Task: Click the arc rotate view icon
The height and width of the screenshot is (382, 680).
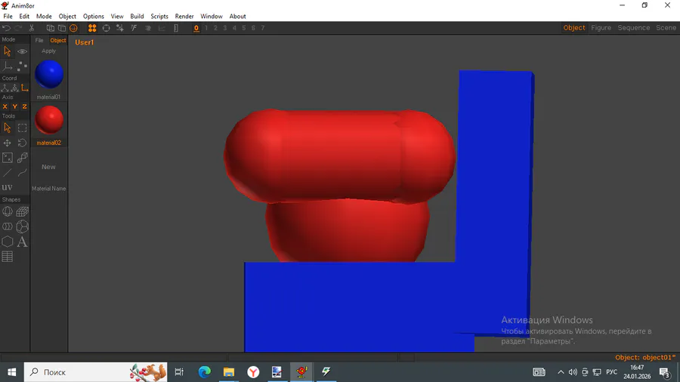Action: (107, 28)
